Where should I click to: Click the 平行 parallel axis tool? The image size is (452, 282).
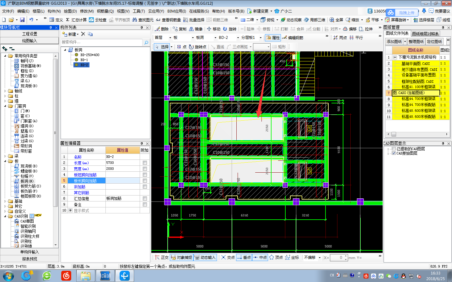pyautogui.click(x=356, y=38)
